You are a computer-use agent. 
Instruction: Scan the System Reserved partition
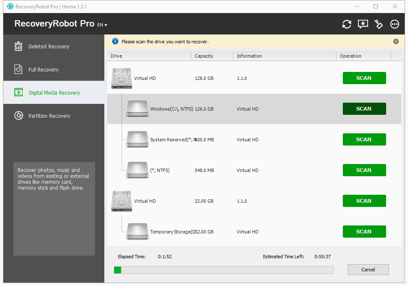tap(364, 140)
